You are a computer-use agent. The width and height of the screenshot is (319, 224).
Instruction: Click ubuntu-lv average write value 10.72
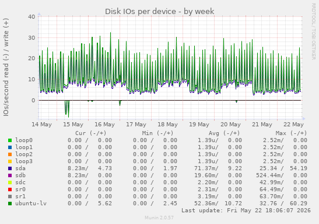[x=233, y=204]
